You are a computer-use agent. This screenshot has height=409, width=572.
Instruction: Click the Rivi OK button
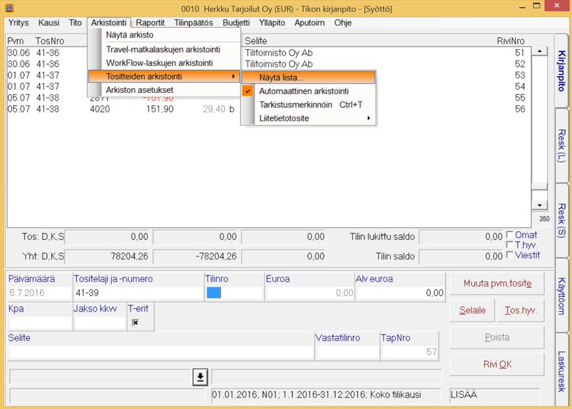497,364
